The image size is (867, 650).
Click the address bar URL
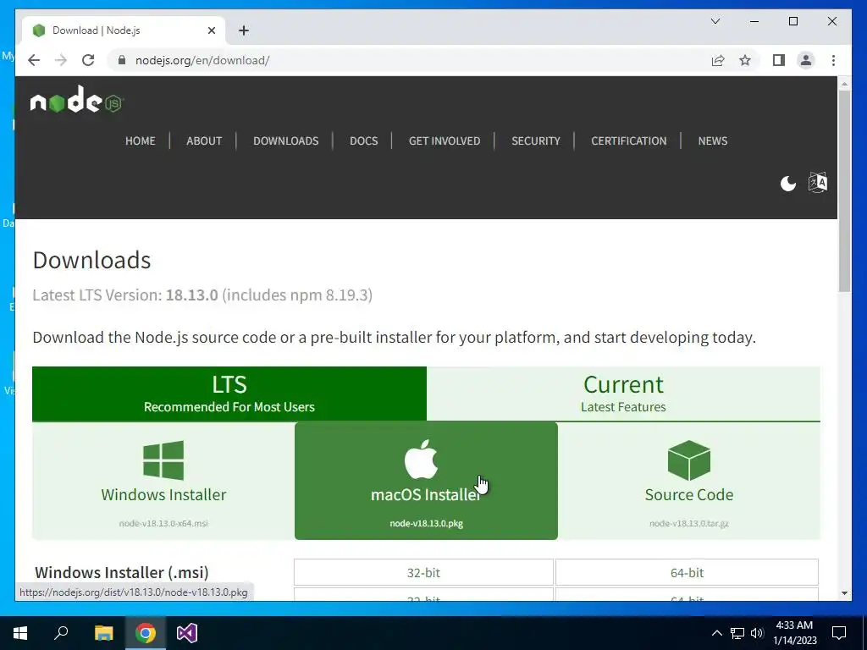(202, 60)
